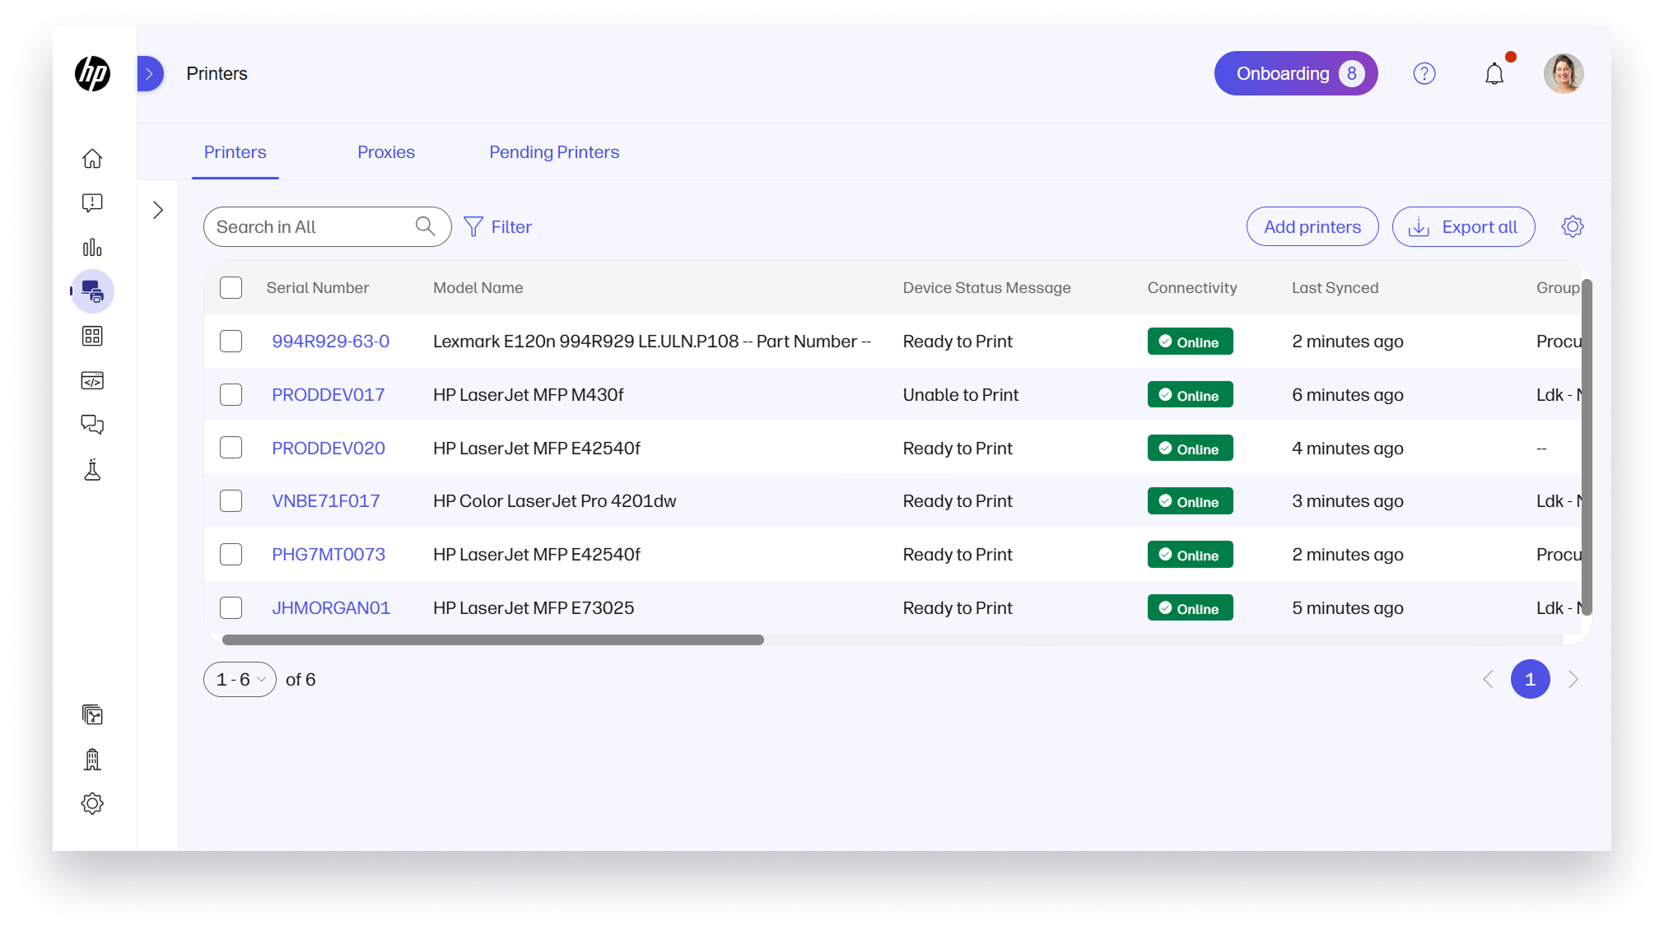Click the Add printers button
The height and width of the screenshot is (930, 1664).
[x=1312, y=227]
